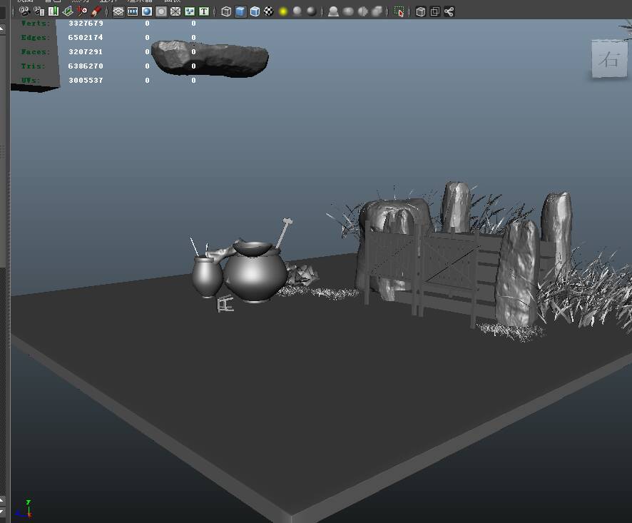Click the Select Camera icon
Viewport: 632px width, 523px height.
[24, 11]
